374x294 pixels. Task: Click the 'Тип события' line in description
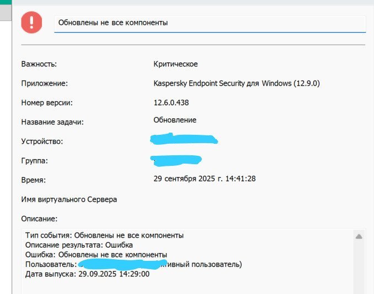coord(104,235)
